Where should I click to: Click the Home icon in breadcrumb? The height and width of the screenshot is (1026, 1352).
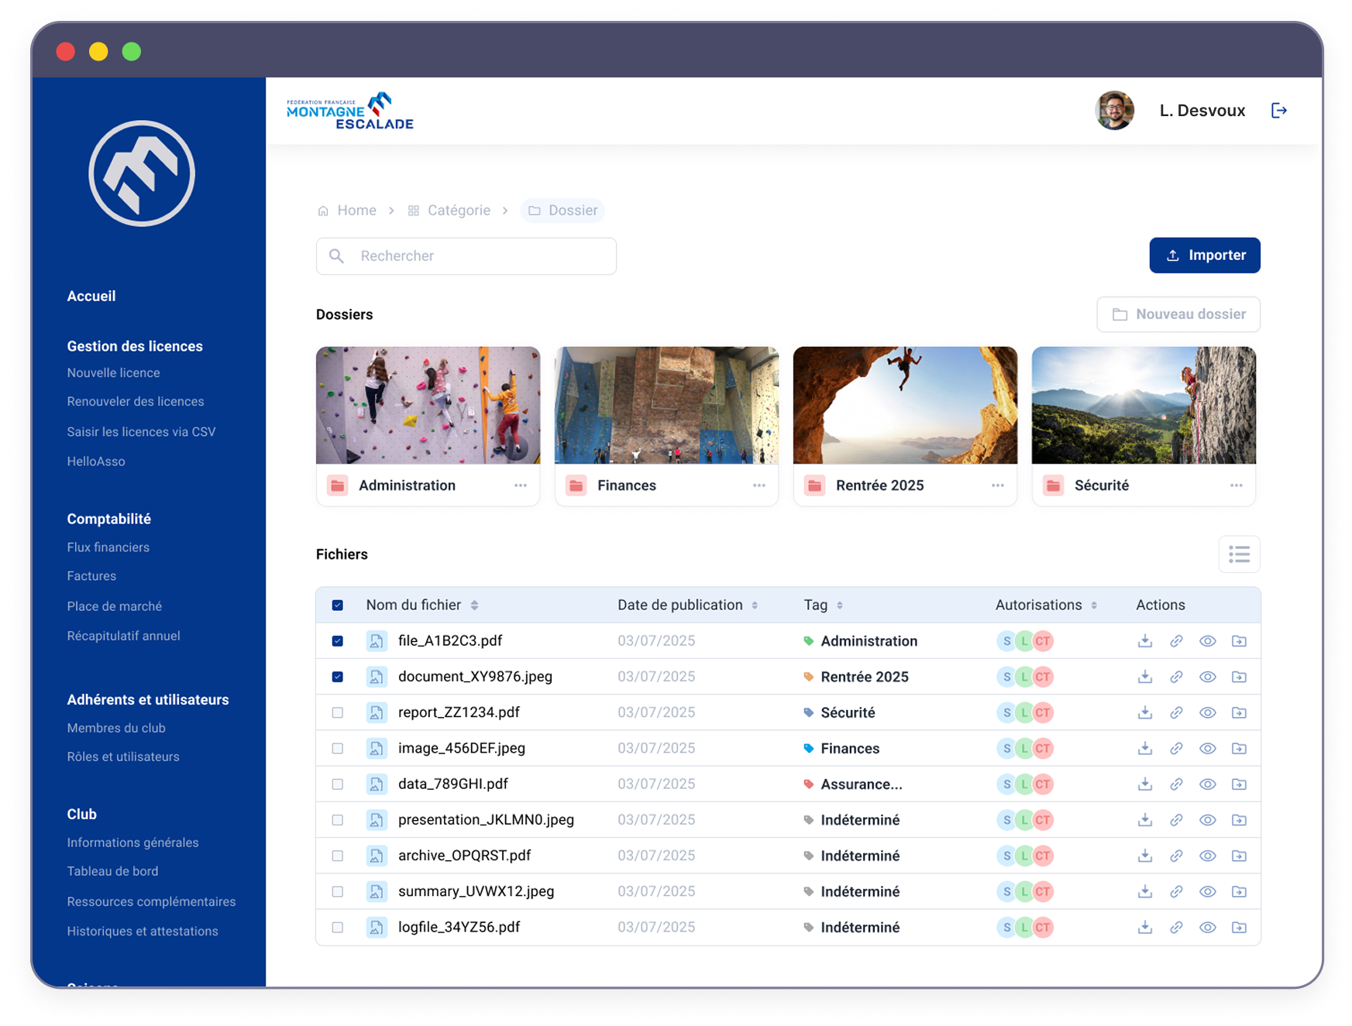[324, 211]
